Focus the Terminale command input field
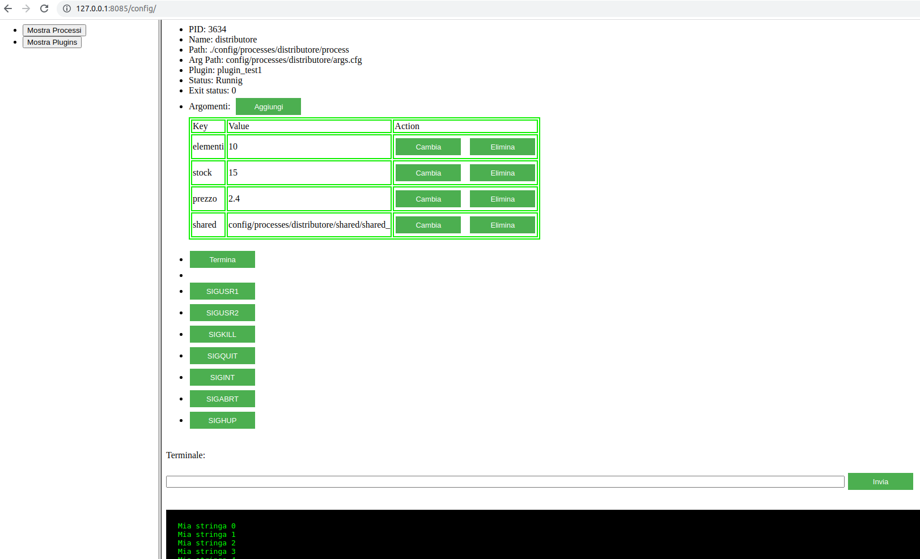 pyautogui.click(x=504, y=481)
